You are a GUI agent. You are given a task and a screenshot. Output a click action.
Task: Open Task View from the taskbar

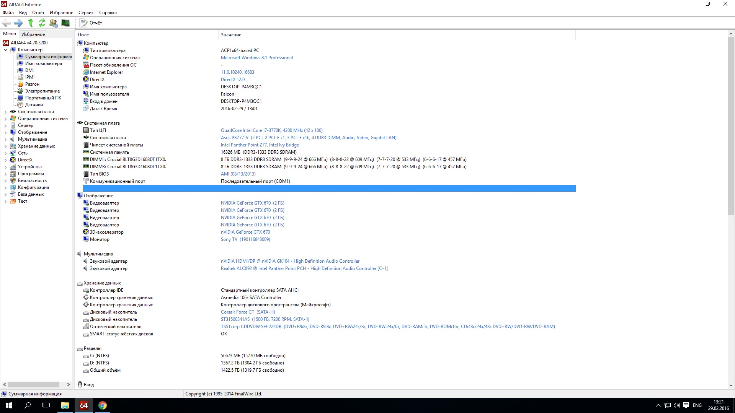click(46, 405)
